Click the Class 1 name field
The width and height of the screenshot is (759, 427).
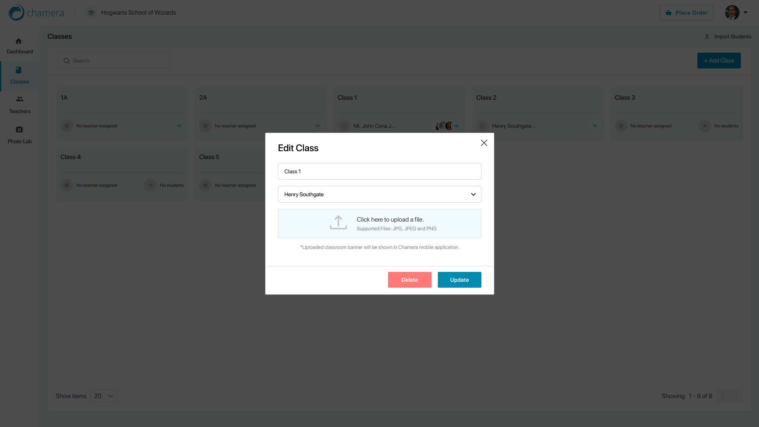(x=379, y=171)
